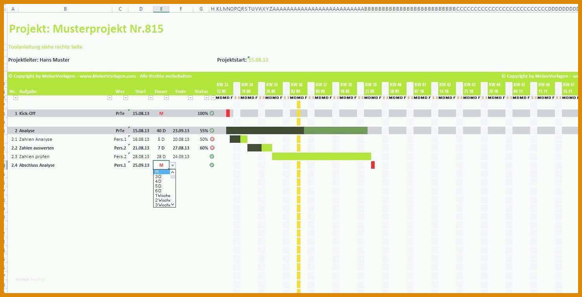This screenshot has width=582, height=297.
Task: Click the 'Kick-Off' task name cell
Action: (x=27, y=113)
